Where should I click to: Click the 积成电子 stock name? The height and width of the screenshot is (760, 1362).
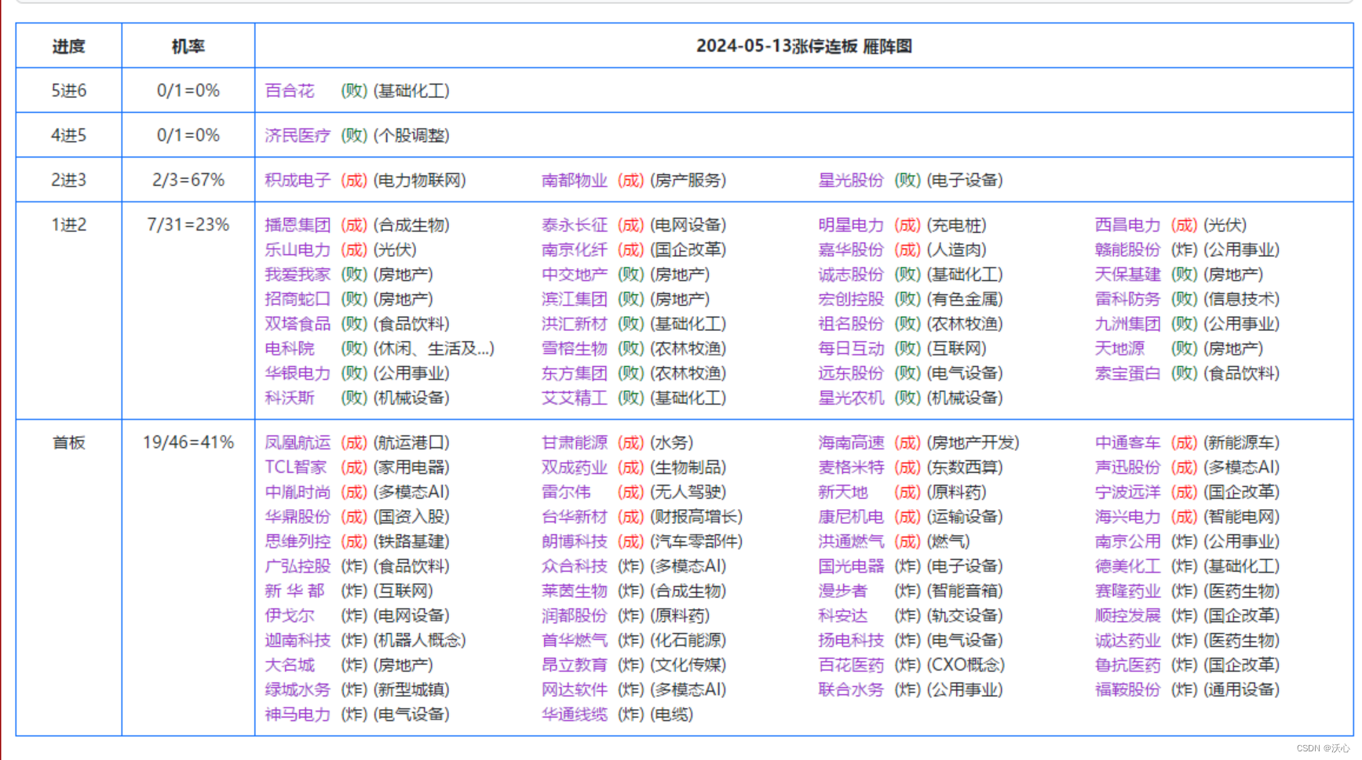point(298,180)
